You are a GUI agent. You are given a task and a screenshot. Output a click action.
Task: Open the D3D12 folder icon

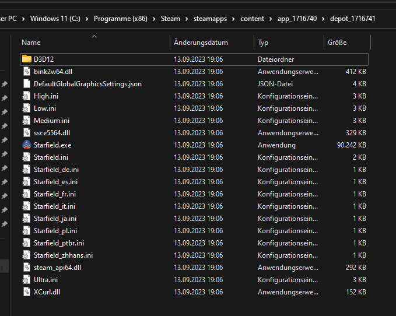click(26, 59)
